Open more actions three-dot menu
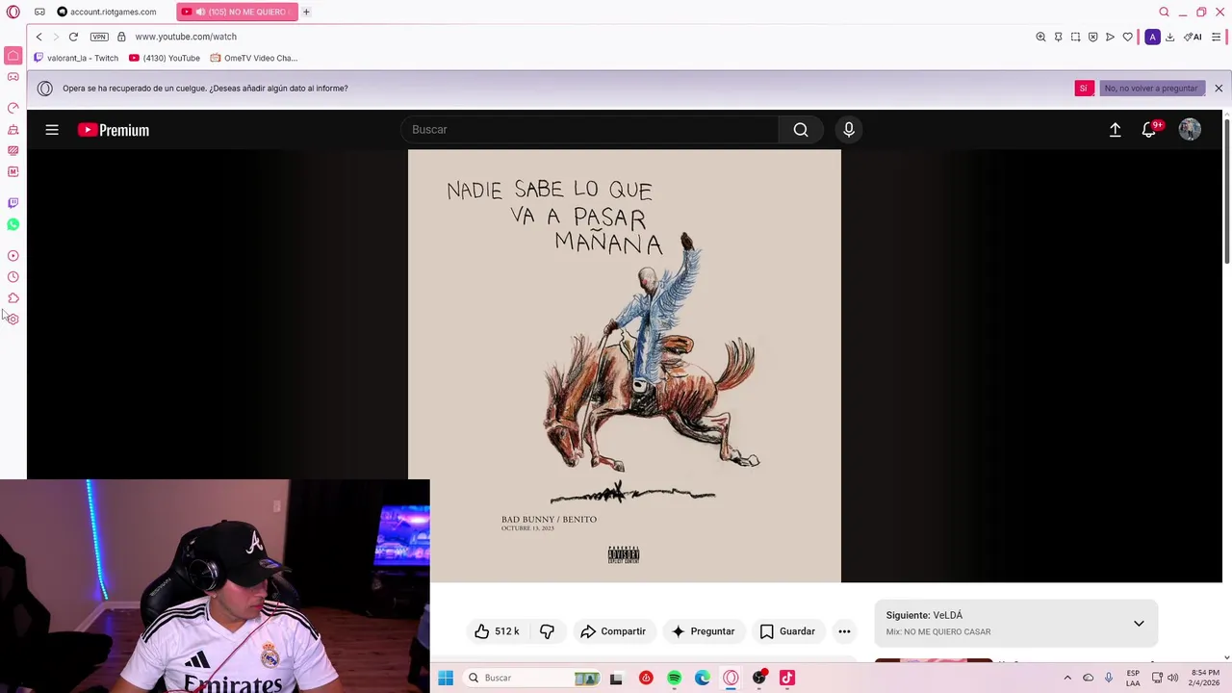 pyautogui.click(x=844, y=631)
